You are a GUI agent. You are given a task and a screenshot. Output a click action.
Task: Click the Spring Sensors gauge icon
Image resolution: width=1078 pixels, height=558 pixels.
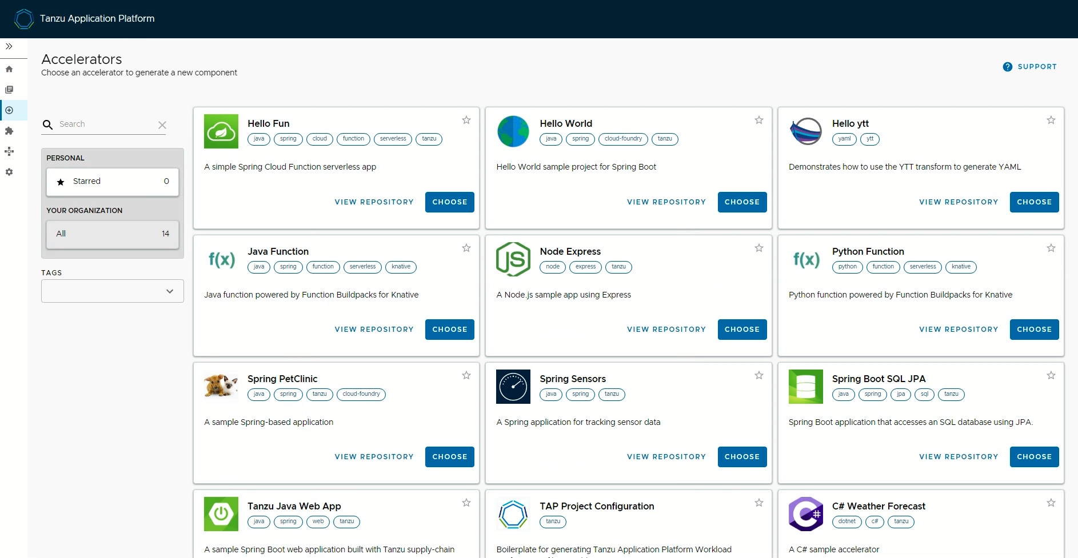pos(513,387)
